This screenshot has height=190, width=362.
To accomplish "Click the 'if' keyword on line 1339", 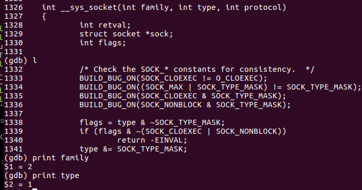I will [x=84, y=131].
